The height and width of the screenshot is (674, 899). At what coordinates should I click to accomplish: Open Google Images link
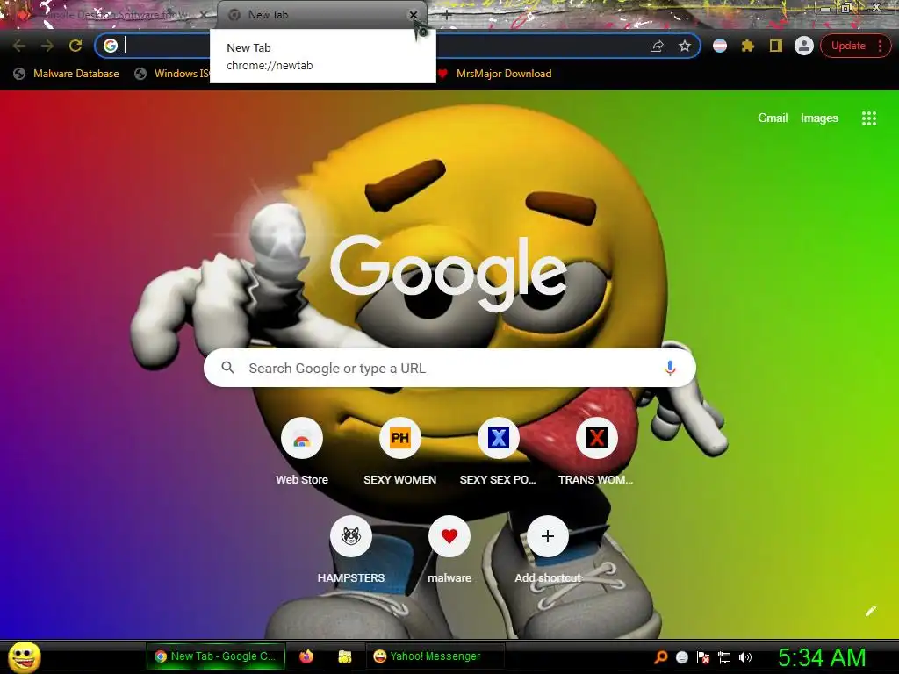[819, 118]
